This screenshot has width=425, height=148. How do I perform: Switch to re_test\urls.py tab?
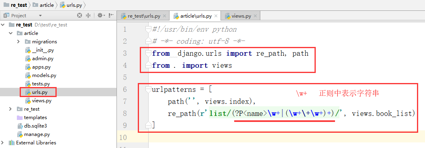[144, 16]
